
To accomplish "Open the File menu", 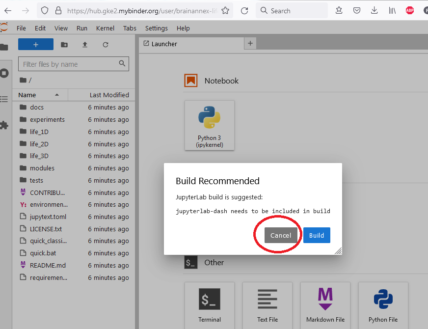I will pyautogui.click(x=21, y=28).
